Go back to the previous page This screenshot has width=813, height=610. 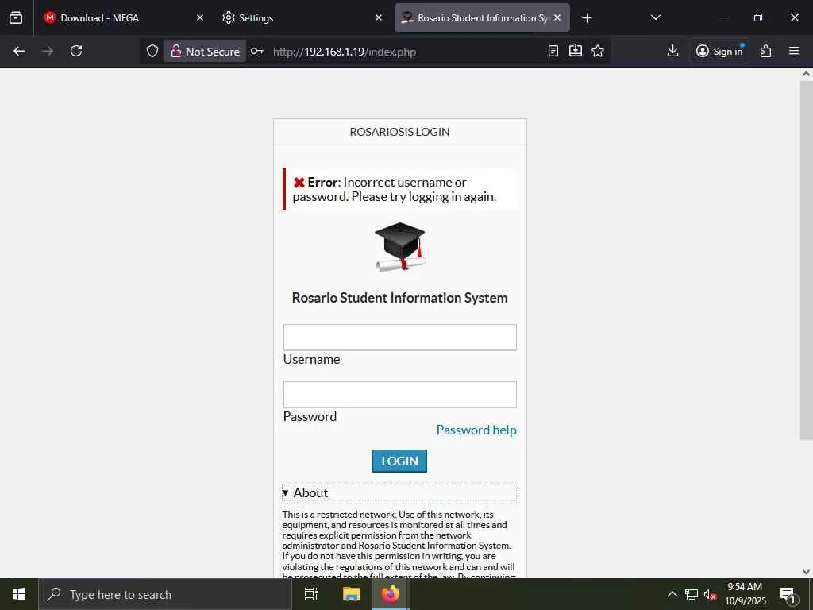[x=19, y=51]
